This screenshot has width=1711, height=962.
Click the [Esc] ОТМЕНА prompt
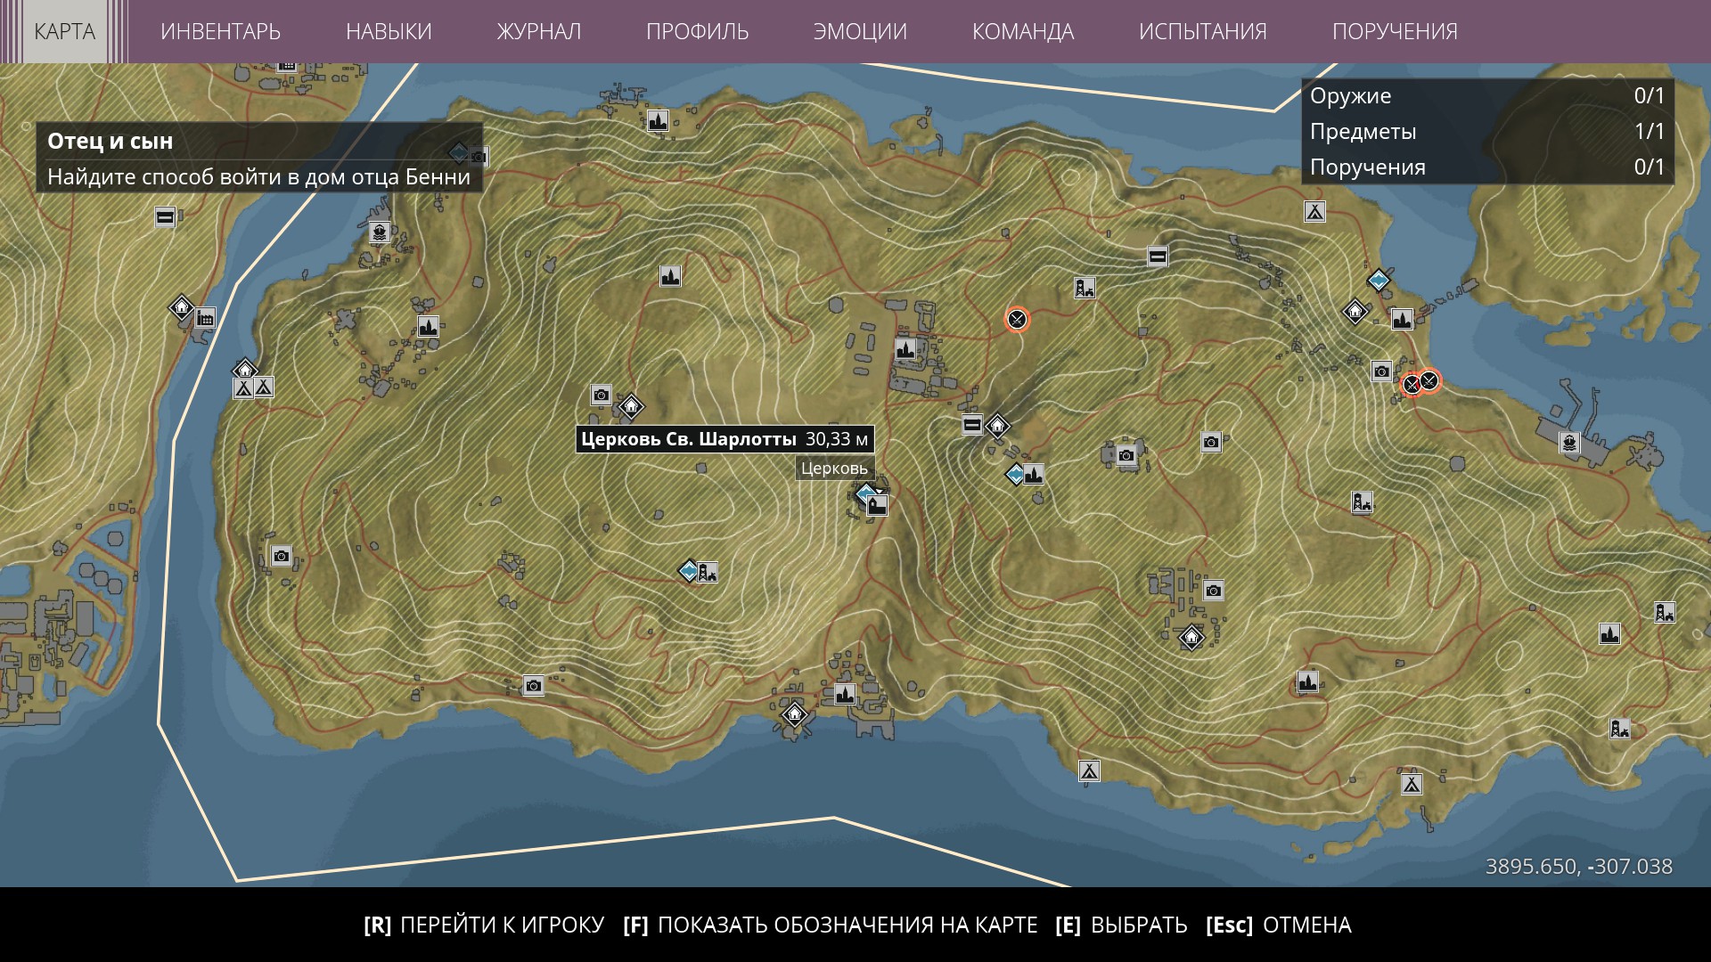tap(1279, 925)
